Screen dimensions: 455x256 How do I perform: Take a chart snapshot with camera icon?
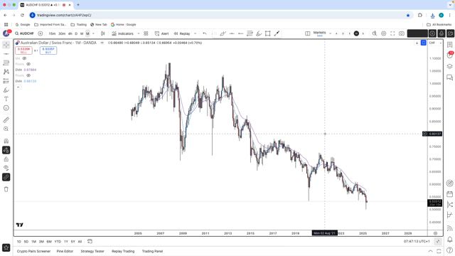[401, 33]
